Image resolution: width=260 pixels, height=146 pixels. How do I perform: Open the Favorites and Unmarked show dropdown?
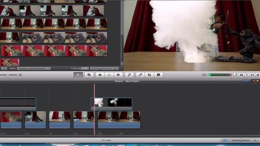pyautogui.click(x=34, y=69)
